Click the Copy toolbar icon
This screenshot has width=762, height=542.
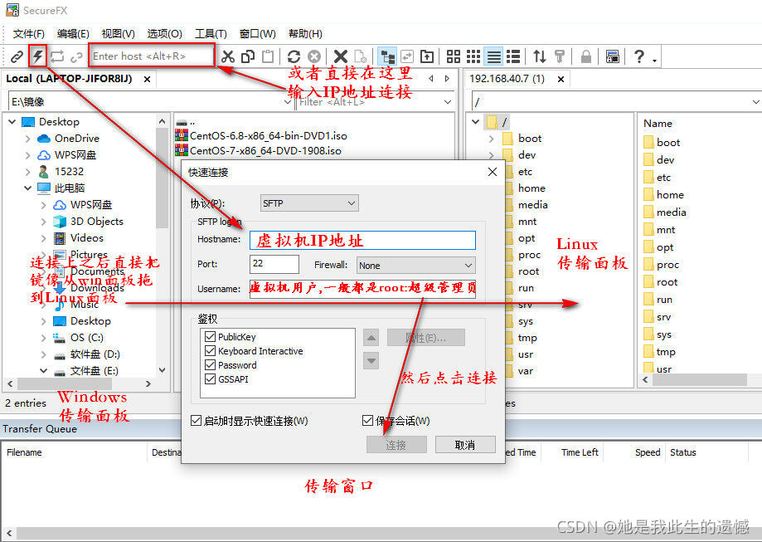coord(248,56)
